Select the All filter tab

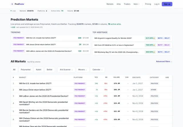14,70
